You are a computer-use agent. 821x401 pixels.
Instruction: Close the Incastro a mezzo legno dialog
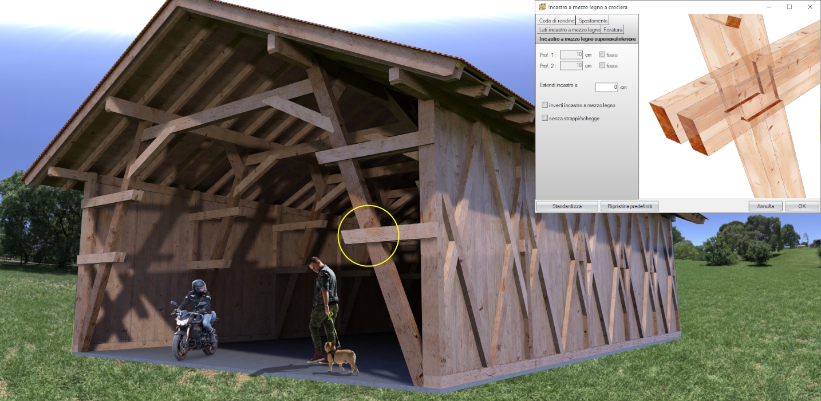(x=810, y=7)
